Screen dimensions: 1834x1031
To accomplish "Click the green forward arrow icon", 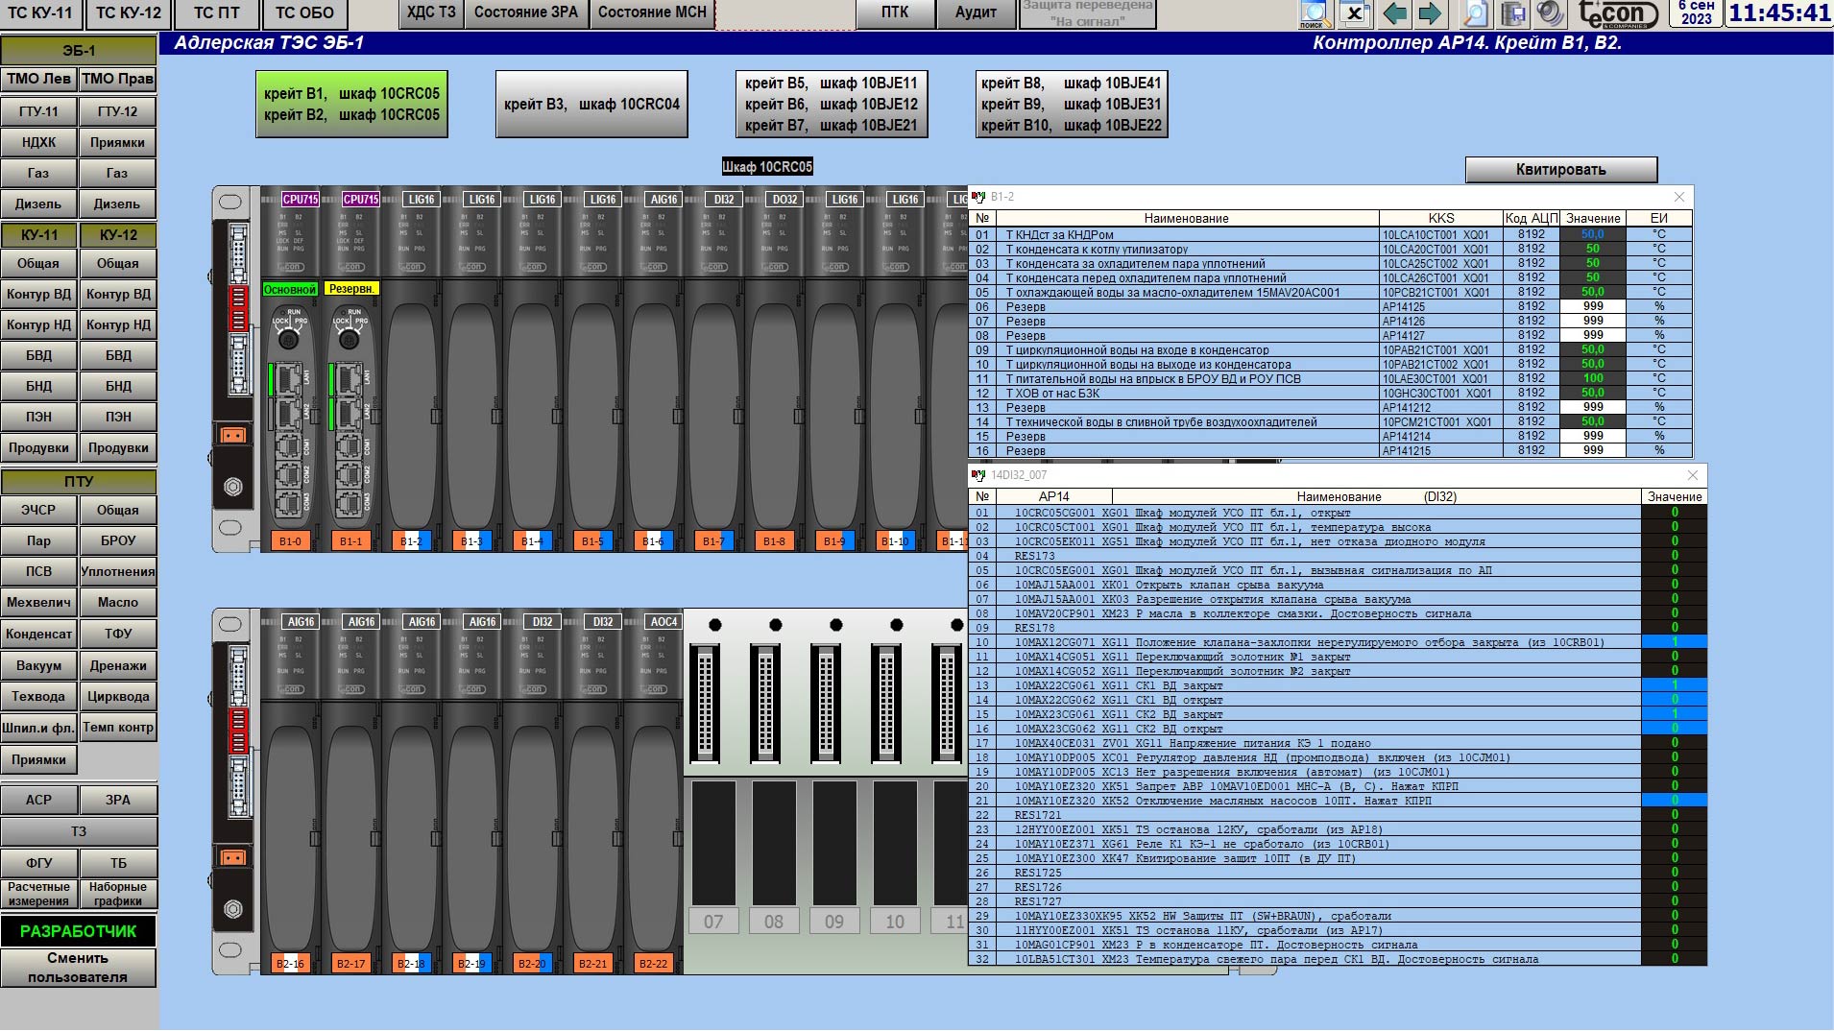I will [x=1430, y=13].
